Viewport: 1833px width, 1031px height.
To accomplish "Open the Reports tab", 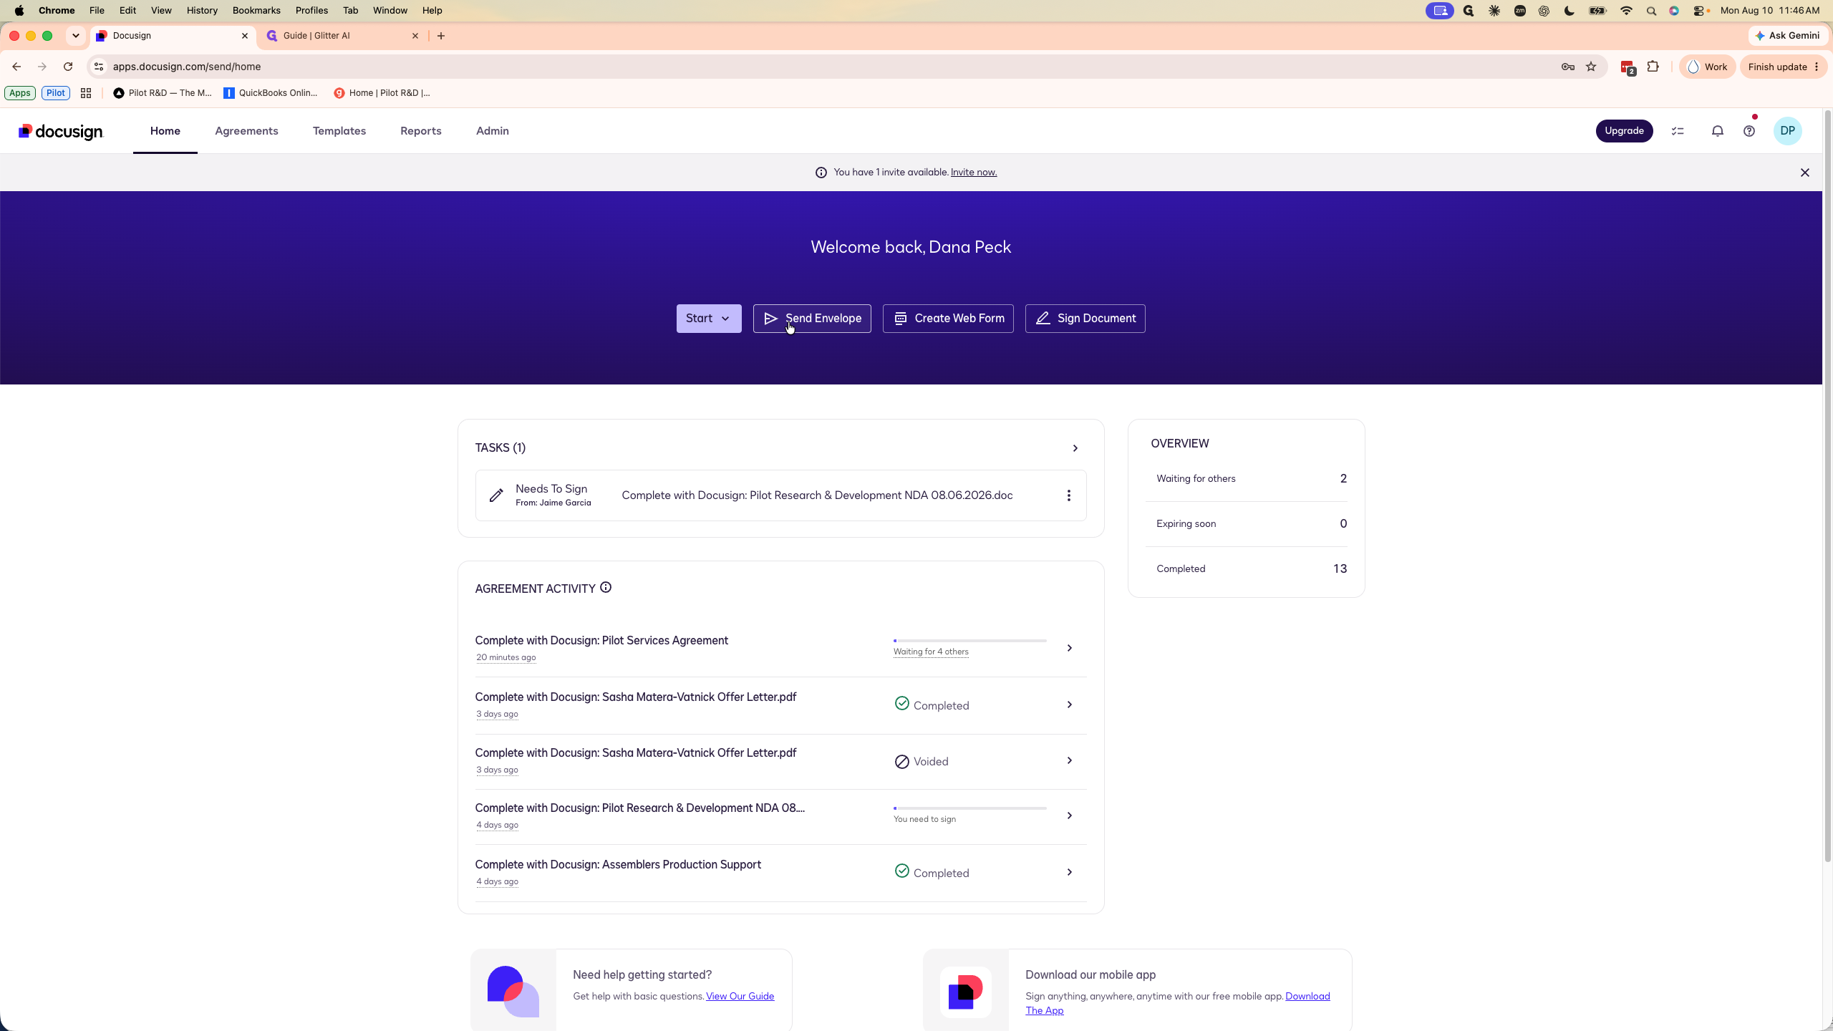I will click(x=421, y=131).
